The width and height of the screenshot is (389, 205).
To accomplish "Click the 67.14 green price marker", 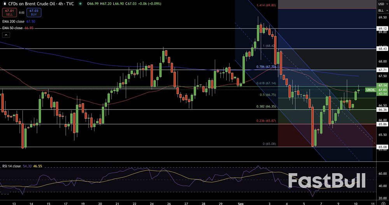I will pos(382,85).
